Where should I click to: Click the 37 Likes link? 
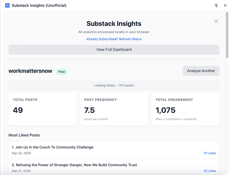click(x=210, y=153)
